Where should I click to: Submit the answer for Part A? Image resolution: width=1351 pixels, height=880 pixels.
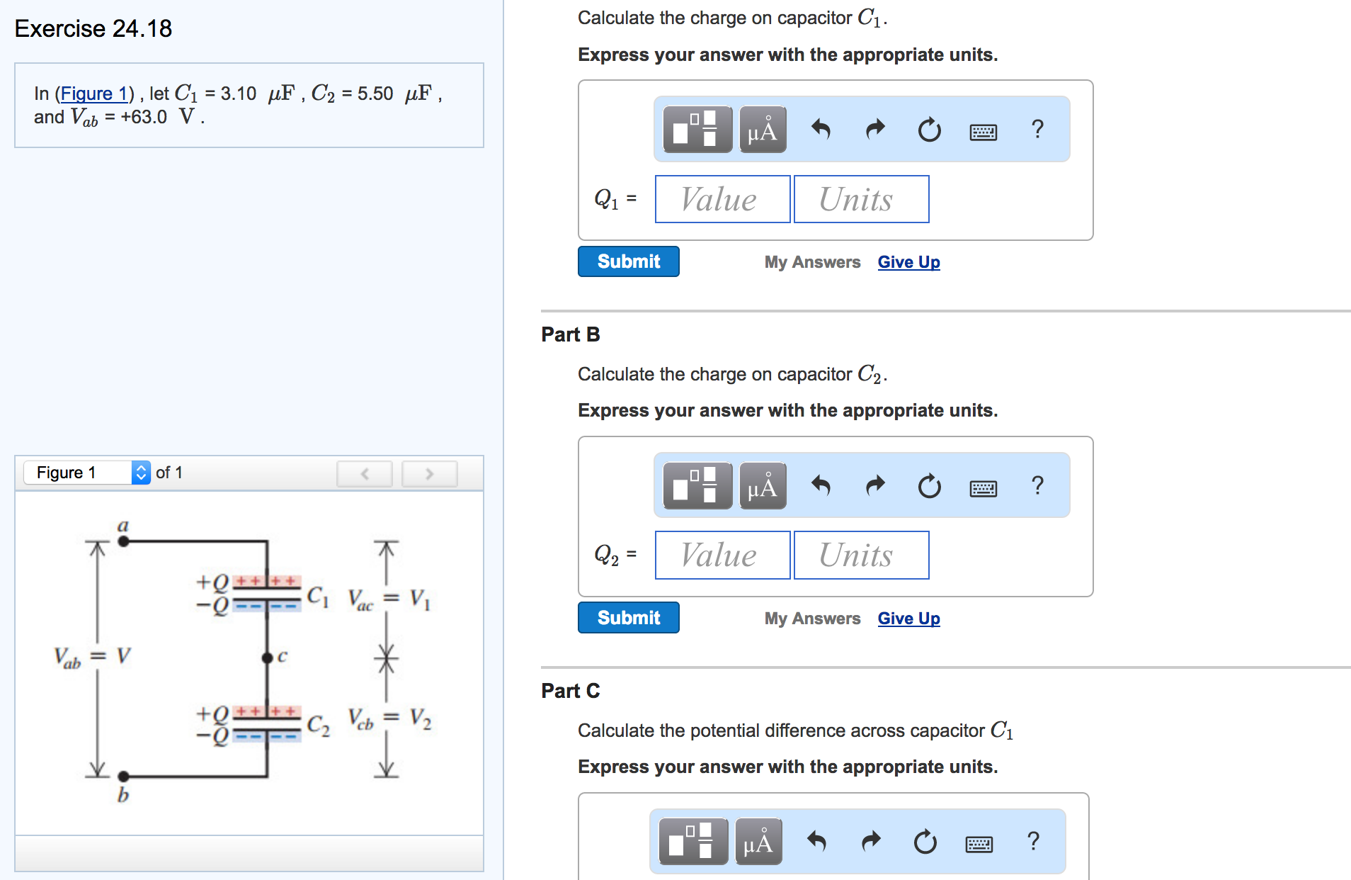coord(627,261)
